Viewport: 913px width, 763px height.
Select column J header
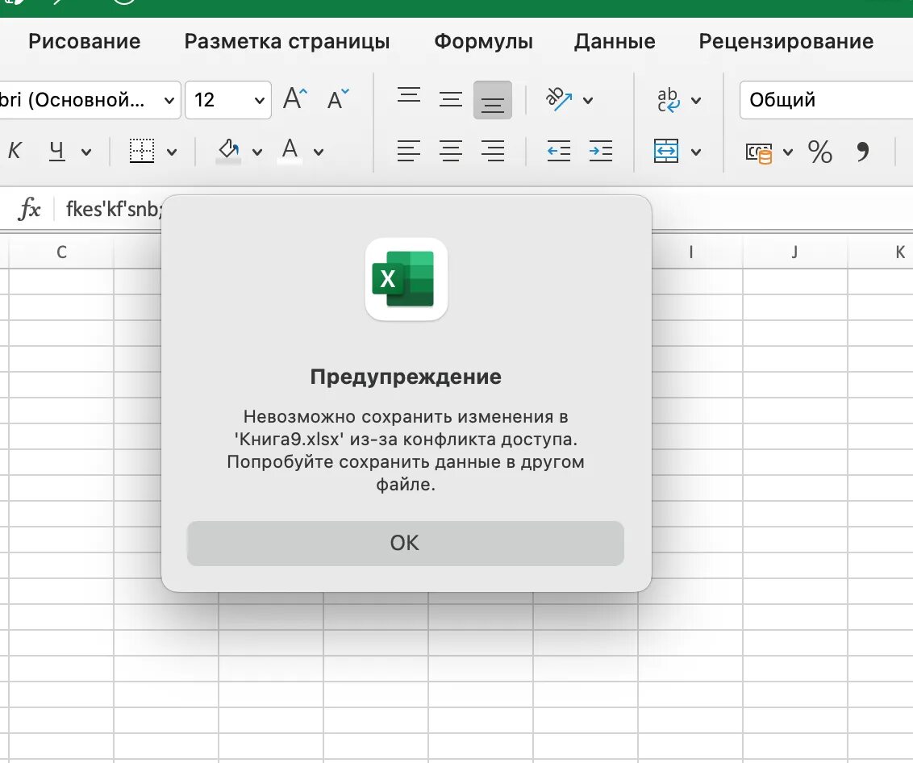[794, 252]
